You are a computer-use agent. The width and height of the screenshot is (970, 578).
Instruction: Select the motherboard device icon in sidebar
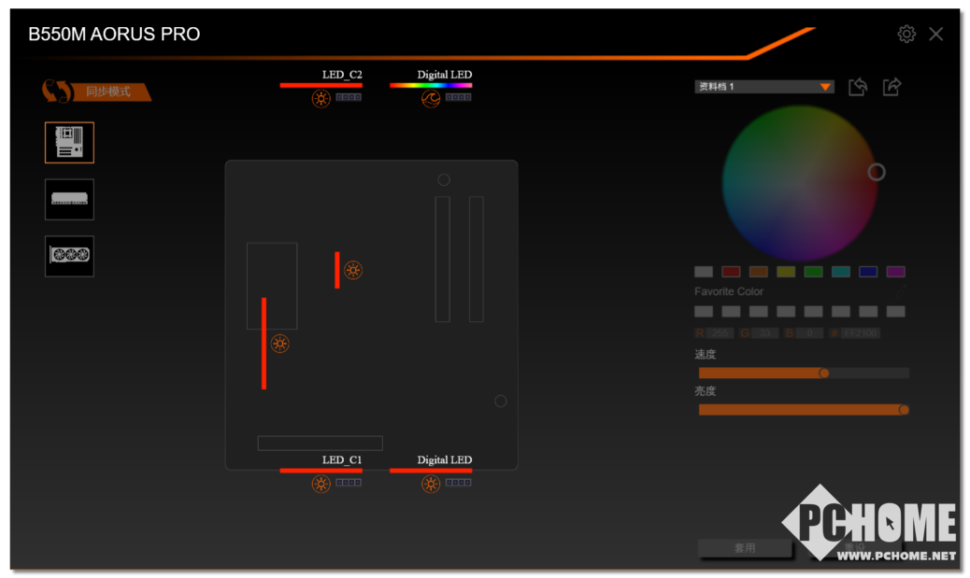(69, 143)
